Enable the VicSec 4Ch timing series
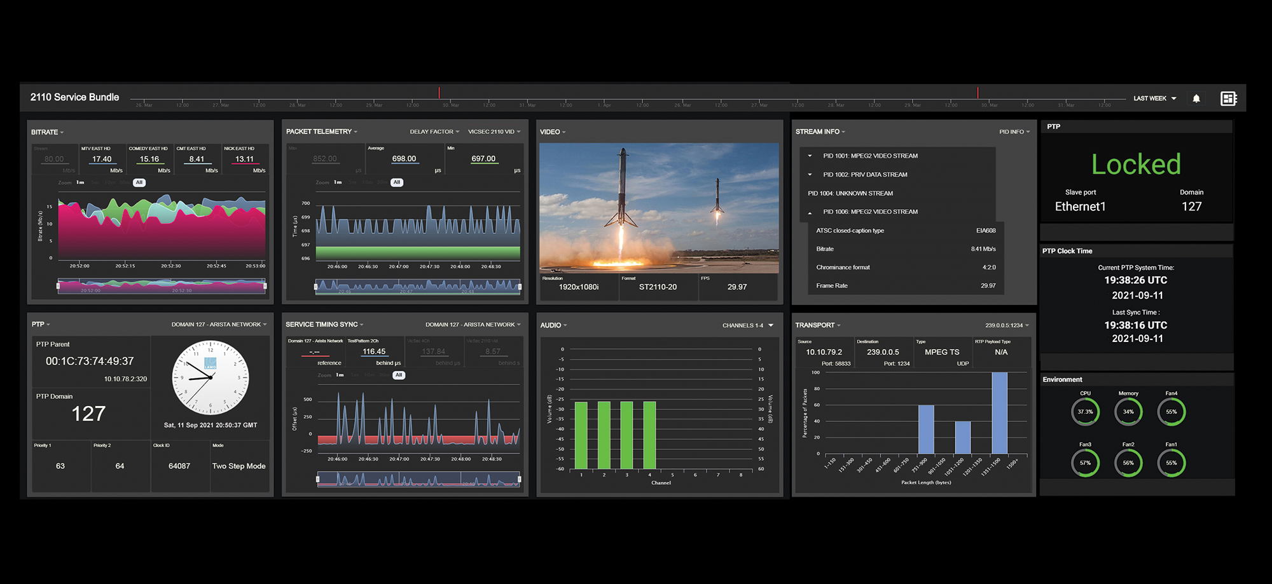This screenshot has width=1272, height=584. coord(433,351)
